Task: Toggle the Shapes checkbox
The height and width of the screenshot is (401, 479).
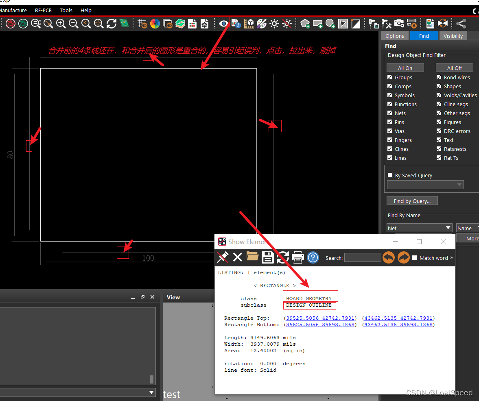Action: [439, 86]
